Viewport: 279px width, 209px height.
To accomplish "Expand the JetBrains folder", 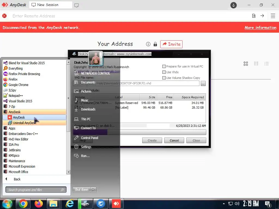I will pos(15,150).
